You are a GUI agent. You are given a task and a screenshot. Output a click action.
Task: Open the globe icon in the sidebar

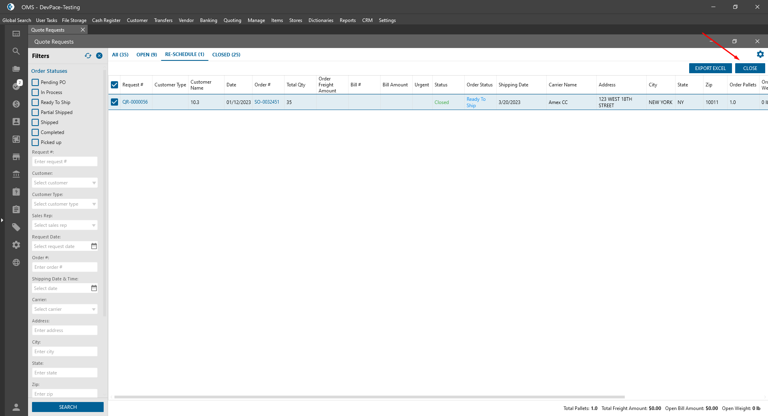[16, 262]
